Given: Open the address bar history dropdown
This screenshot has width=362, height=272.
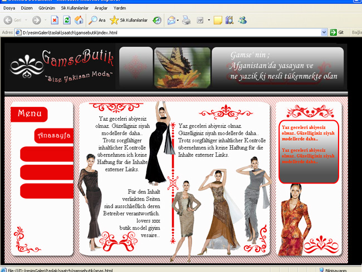Looking at the screenshot, I should click(324, 32).
